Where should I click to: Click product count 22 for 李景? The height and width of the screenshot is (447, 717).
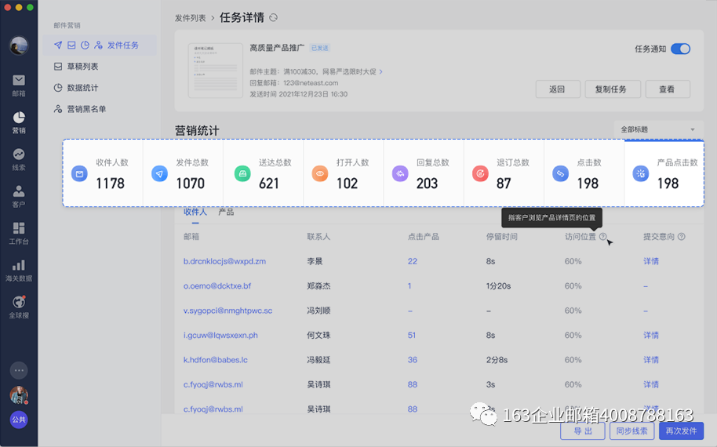[x=413, y=261]
